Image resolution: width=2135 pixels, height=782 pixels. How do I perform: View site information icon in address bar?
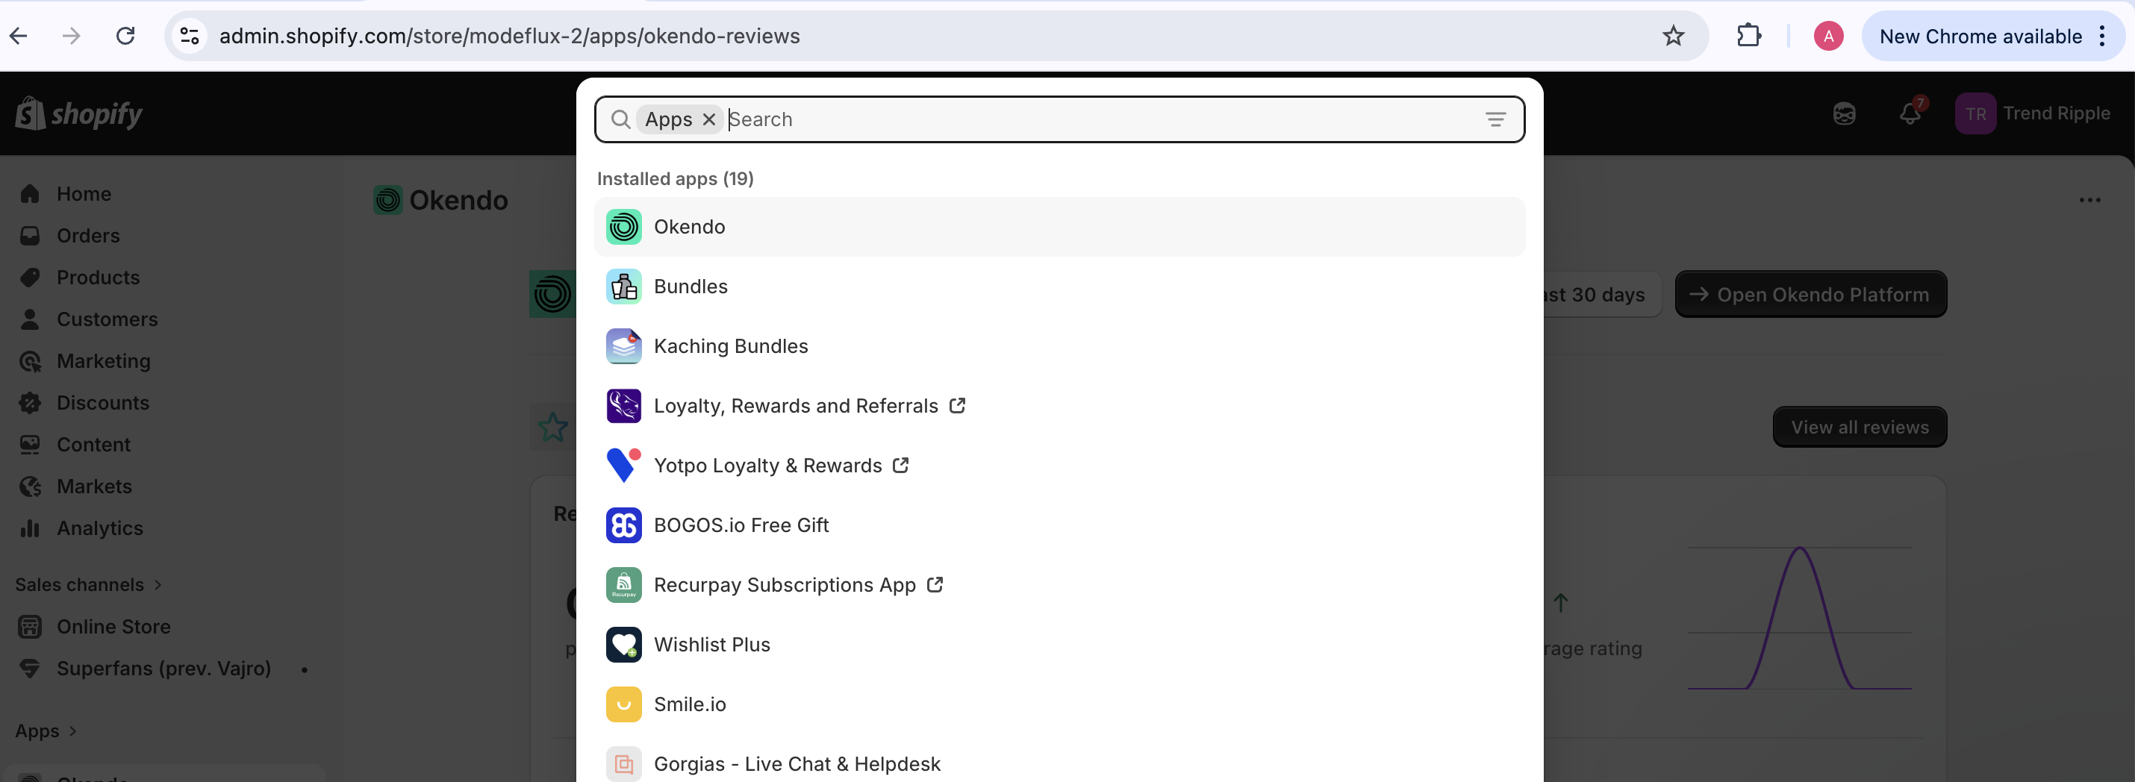[190, 36]
